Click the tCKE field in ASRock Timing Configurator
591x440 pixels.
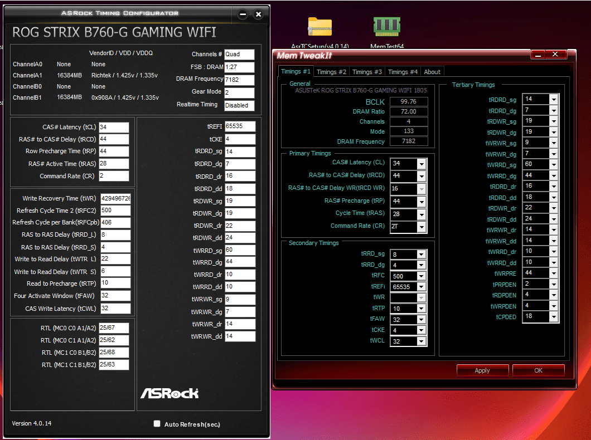click(240, 139)
